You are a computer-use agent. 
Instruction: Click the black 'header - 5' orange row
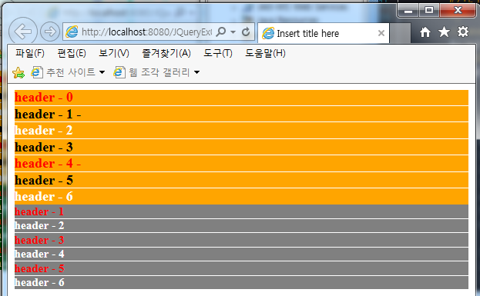tap(241, 180)
